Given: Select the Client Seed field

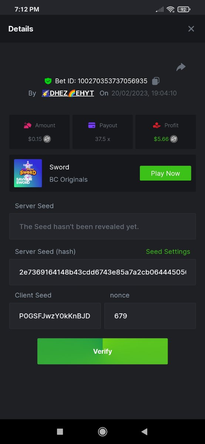Looking at the screenshot, I should 55,316.
